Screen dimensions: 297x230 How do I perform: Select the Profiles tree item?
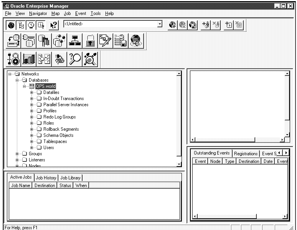click(x=50, y=111)
